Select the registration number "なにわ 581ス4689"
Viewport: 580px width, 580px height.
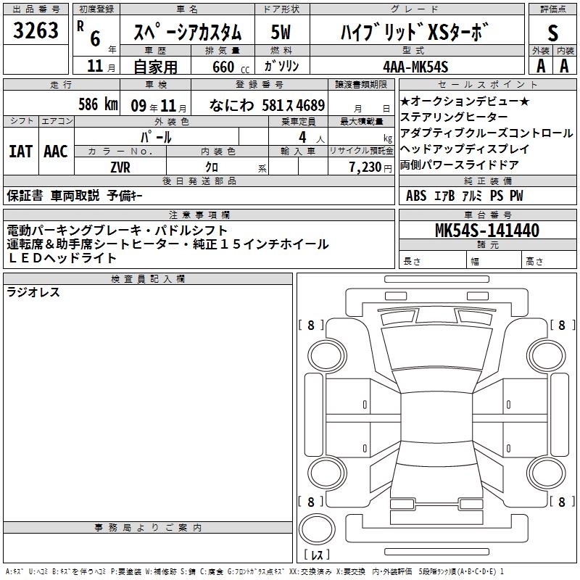click(267, 105)
